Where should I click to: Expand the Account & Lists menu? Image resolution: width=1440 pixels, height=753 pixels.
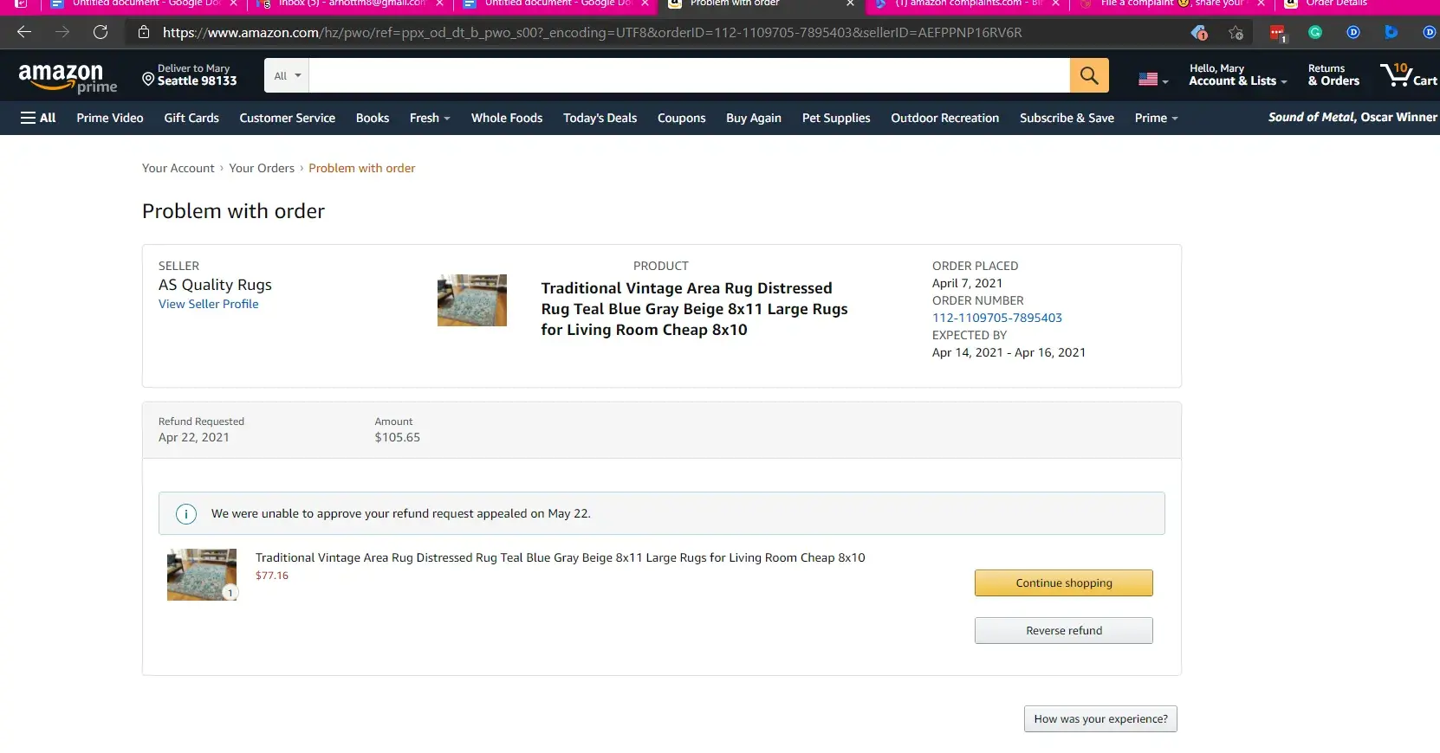pyautogui.click(x=1237, y=75)
